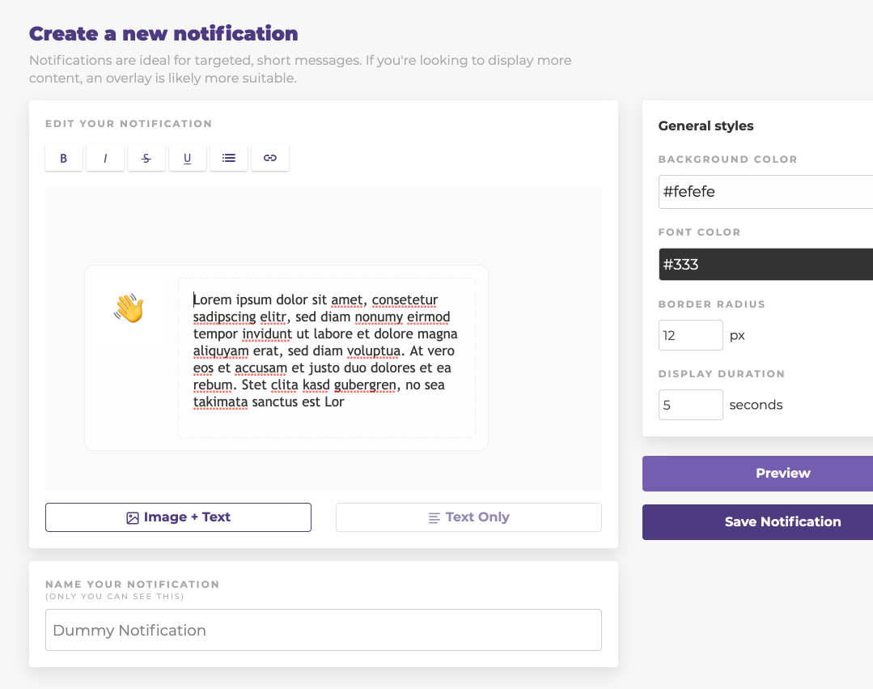
Task: Switch to Text Only notification layout
Action: point(468,517)
